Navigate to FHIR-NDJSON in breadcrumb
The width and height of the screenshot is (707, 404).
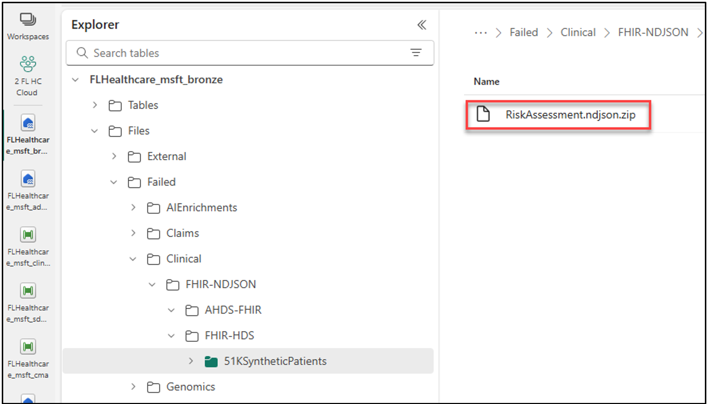tap(653, 32)
